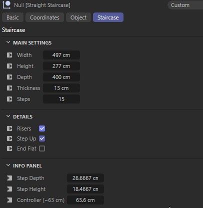Switch to the Basic tab

[x=12, y=17]
